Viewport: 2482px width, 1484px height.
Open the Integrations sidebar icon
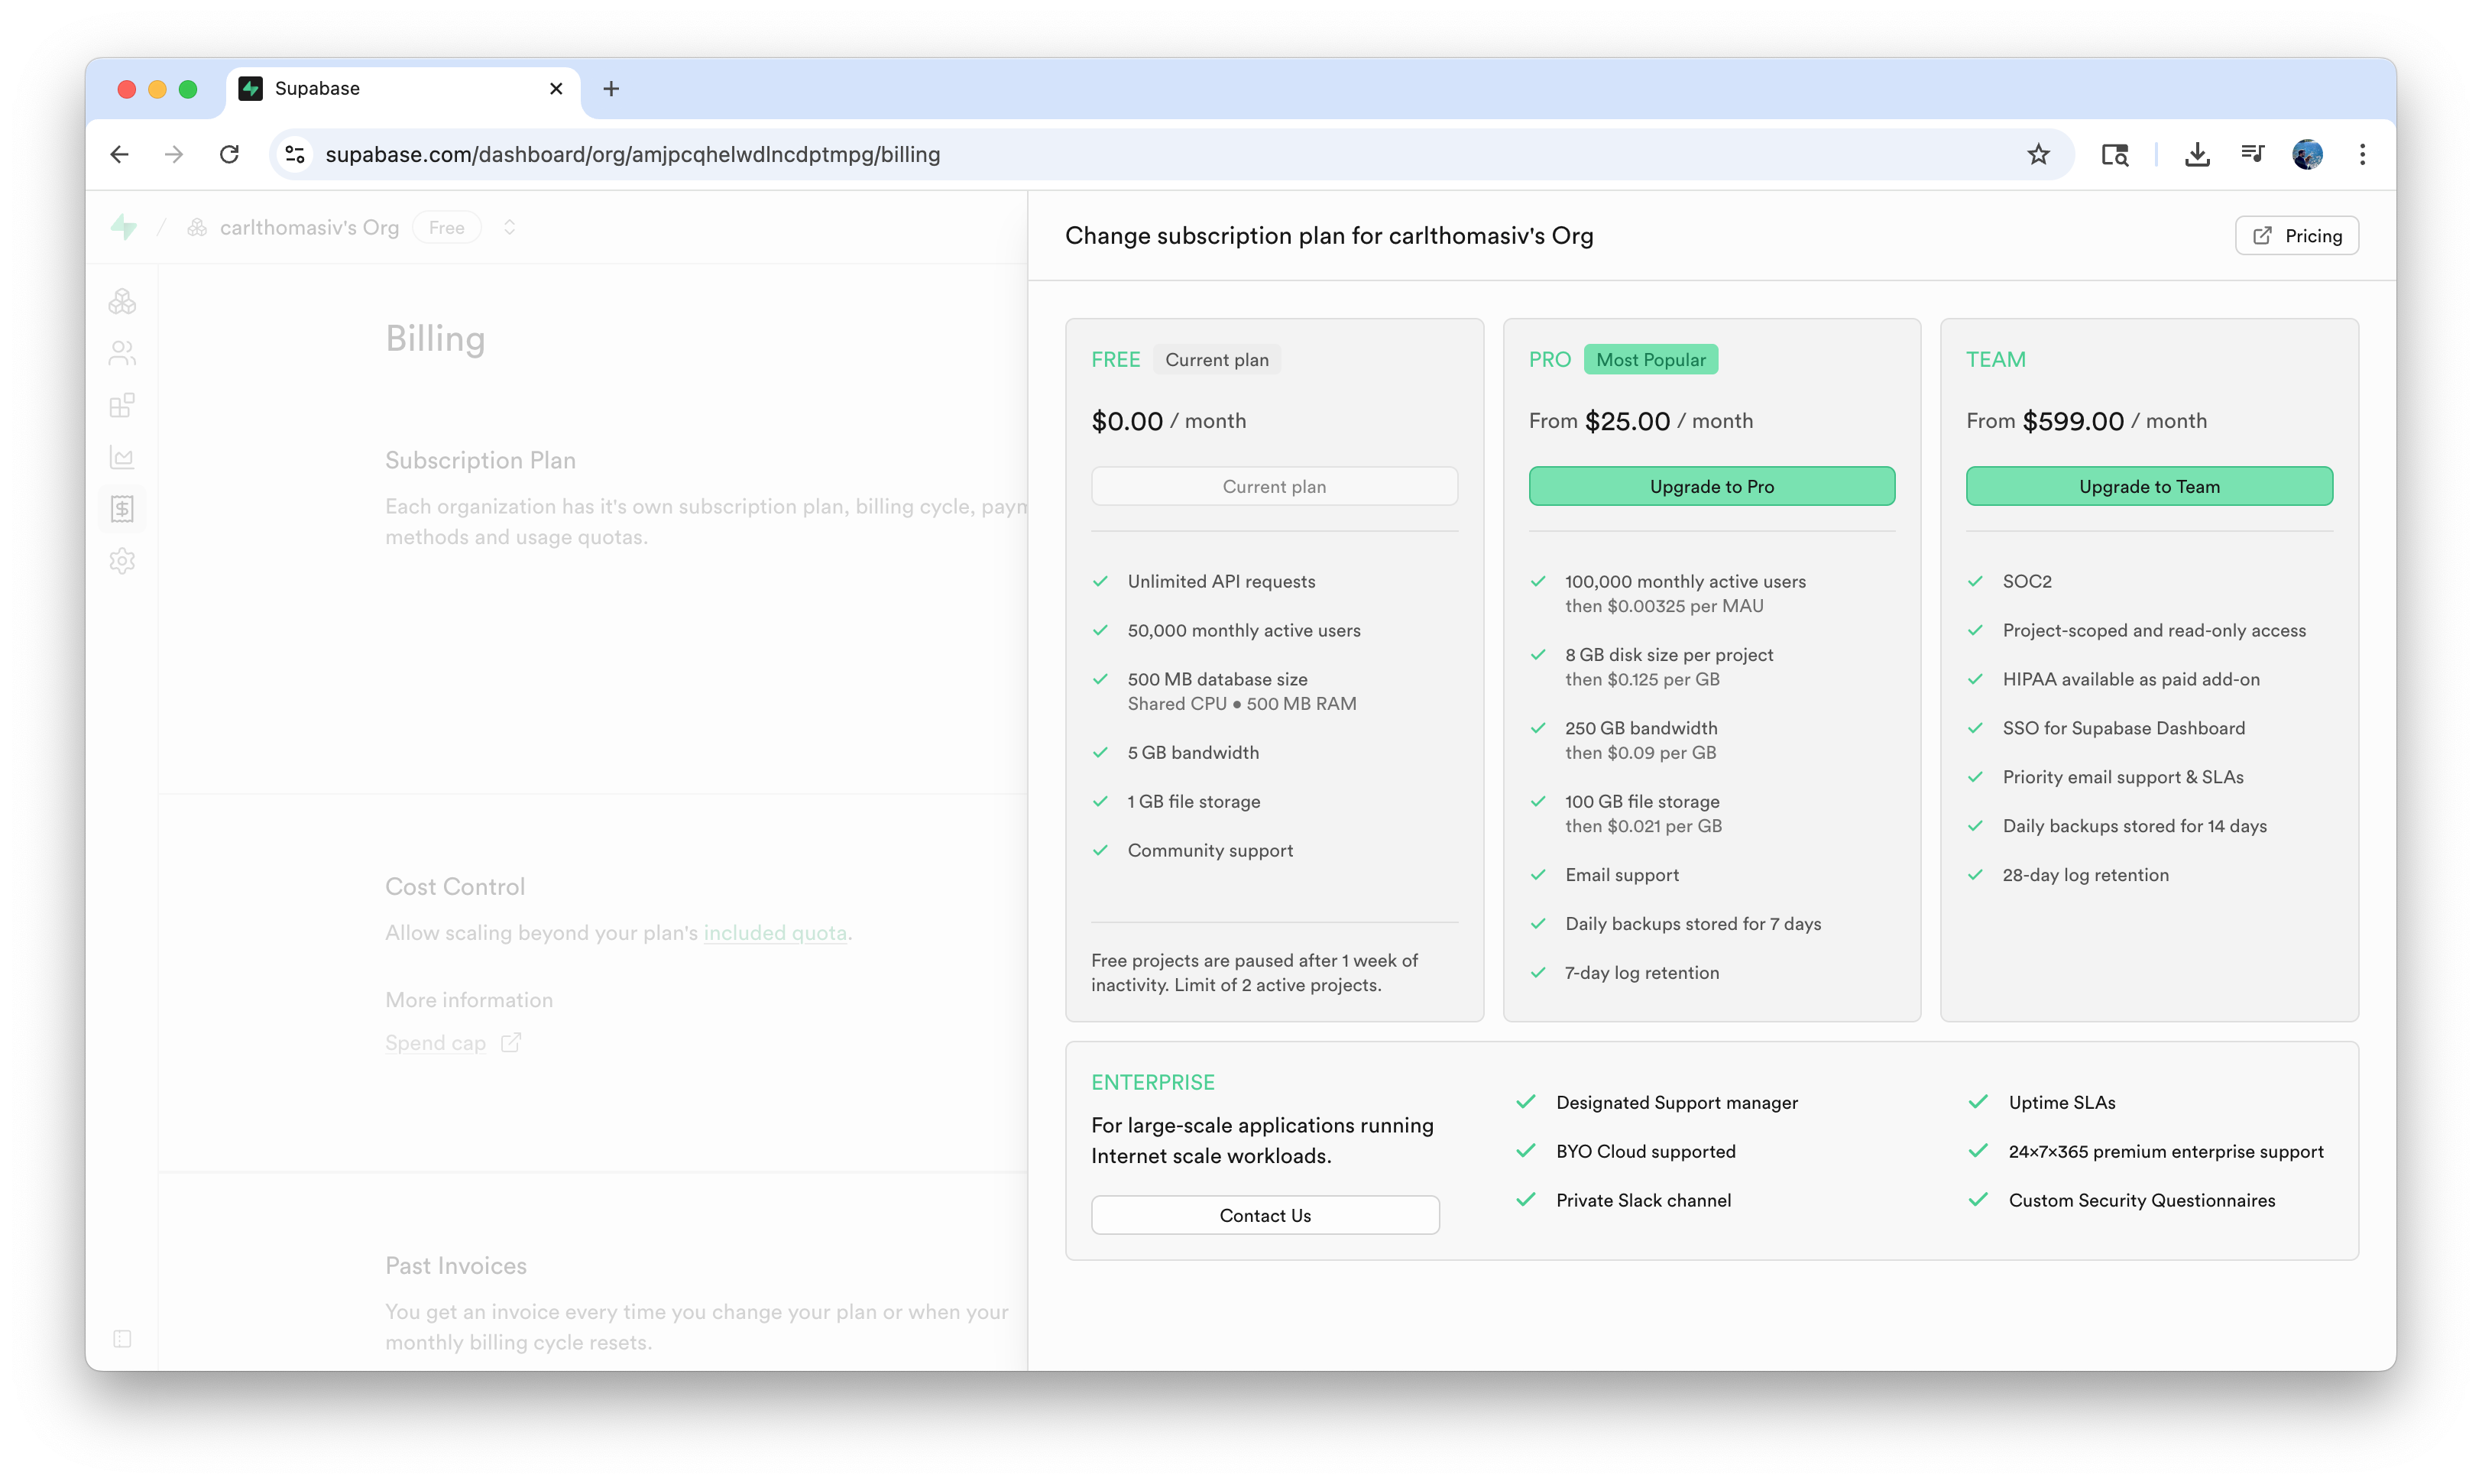(x=122, y=405)
